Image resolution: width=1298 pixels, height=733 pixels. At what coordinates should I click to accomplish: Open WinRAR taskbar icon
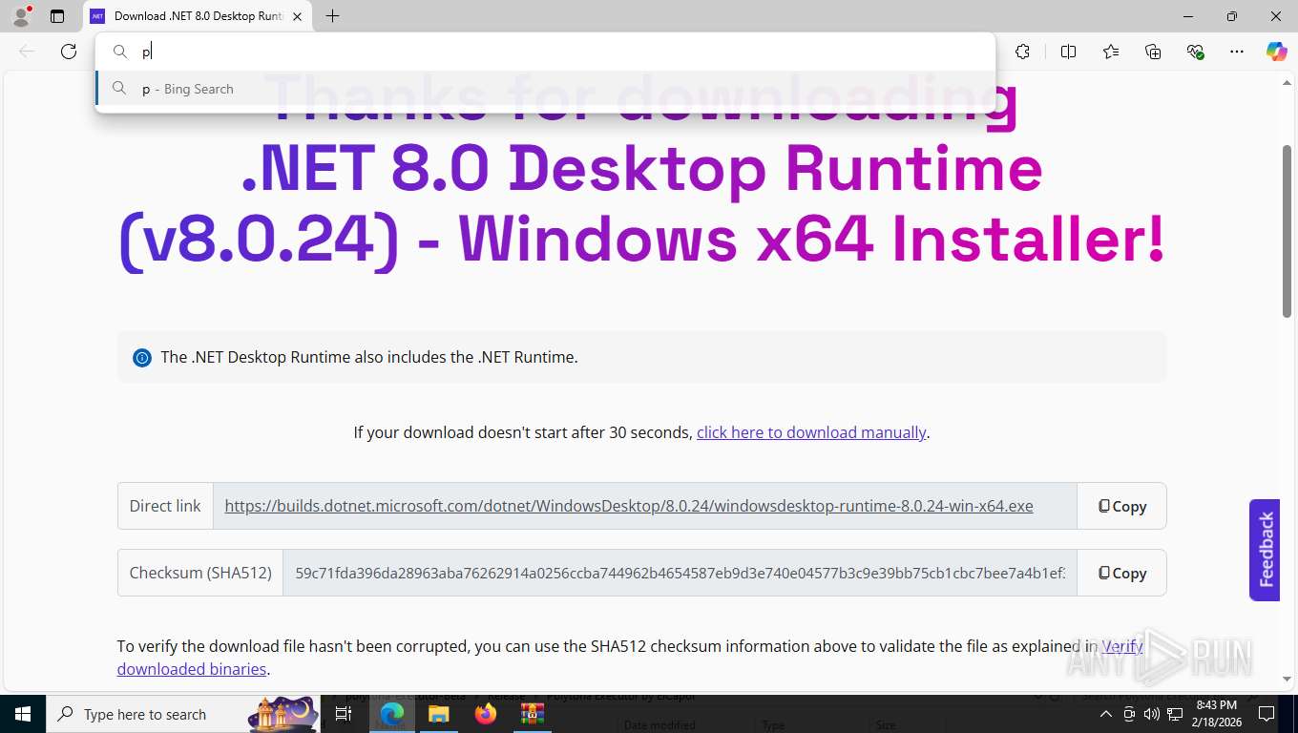point(532,714)
